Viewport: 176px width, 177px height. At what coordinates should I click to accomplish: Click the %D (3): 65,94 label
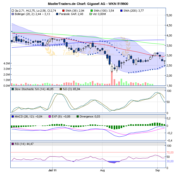click(71, 89)
